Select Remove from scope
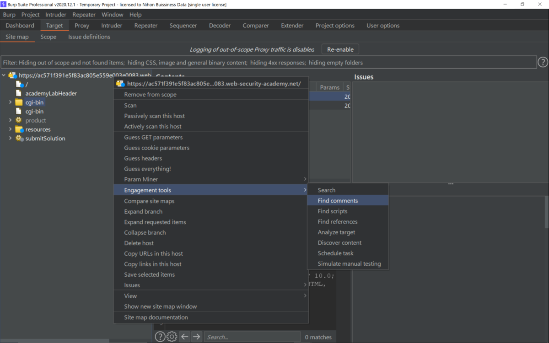The height and width of the screenshot is (343, 549). click(211, 95)
